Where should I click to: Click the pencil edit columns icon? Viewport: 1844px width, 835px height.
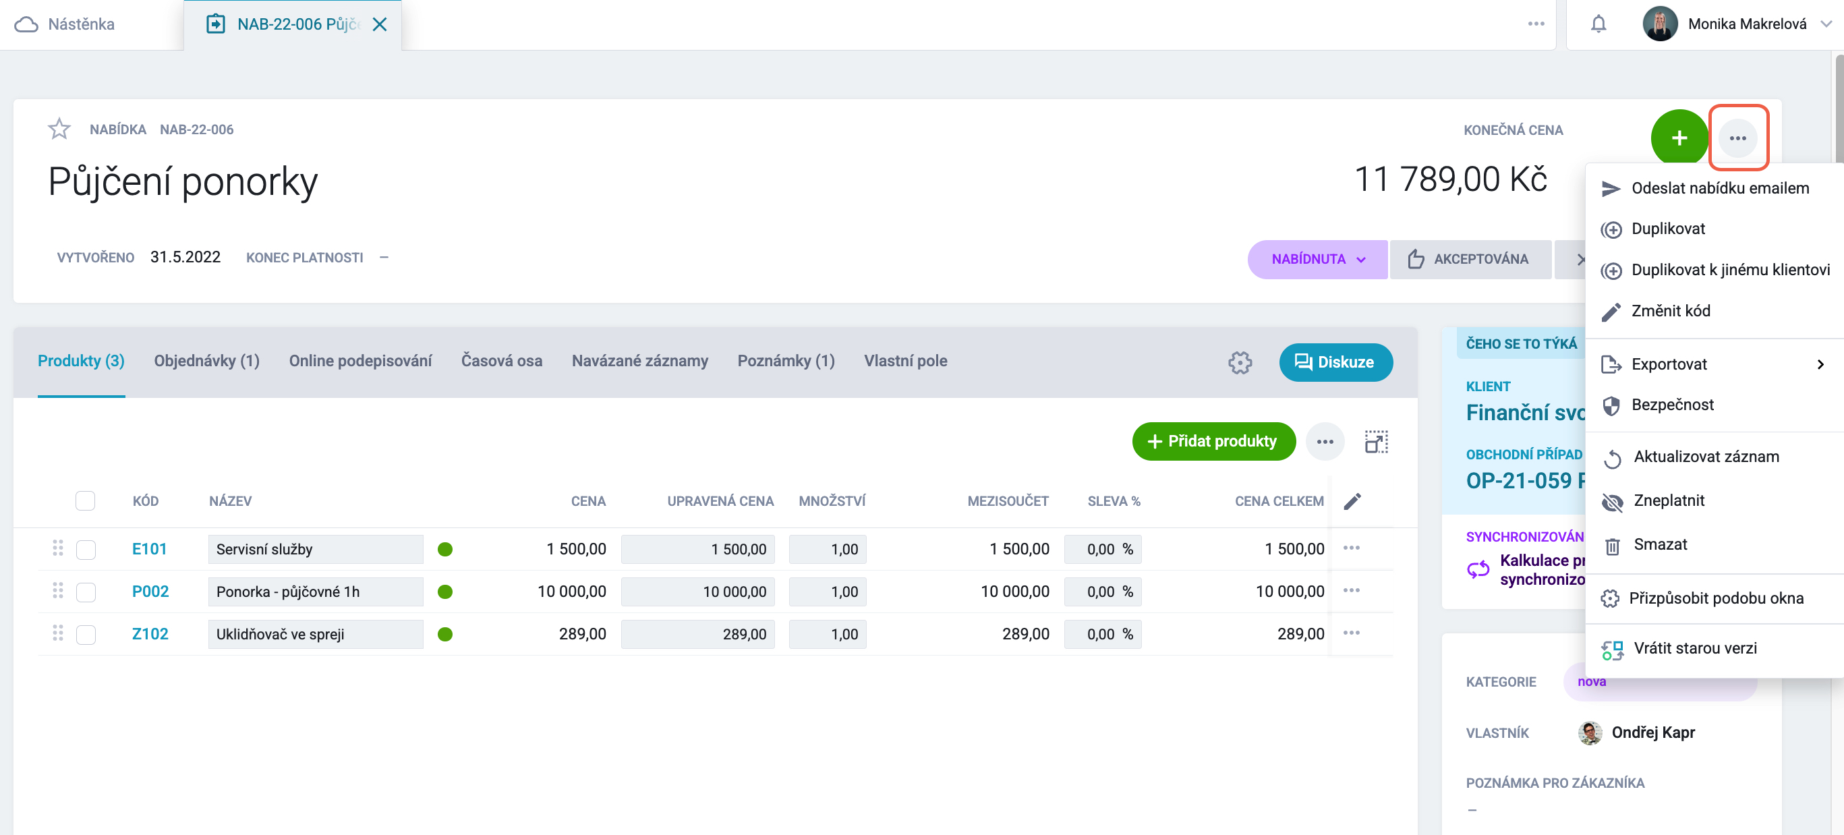coord(1352,501)
